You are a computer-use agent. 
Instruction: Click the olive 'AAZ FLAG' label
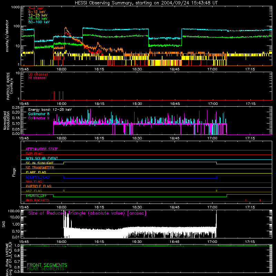[34, 191]
